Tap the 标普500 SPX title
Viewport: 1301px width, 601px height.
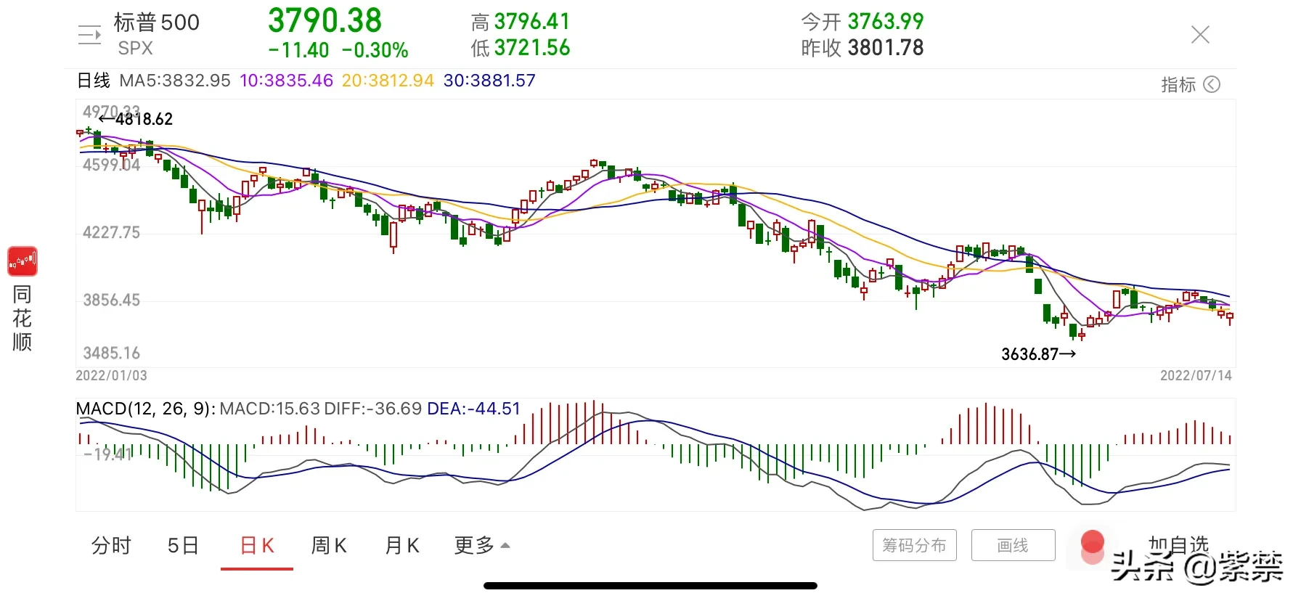[x=156, y=34]
